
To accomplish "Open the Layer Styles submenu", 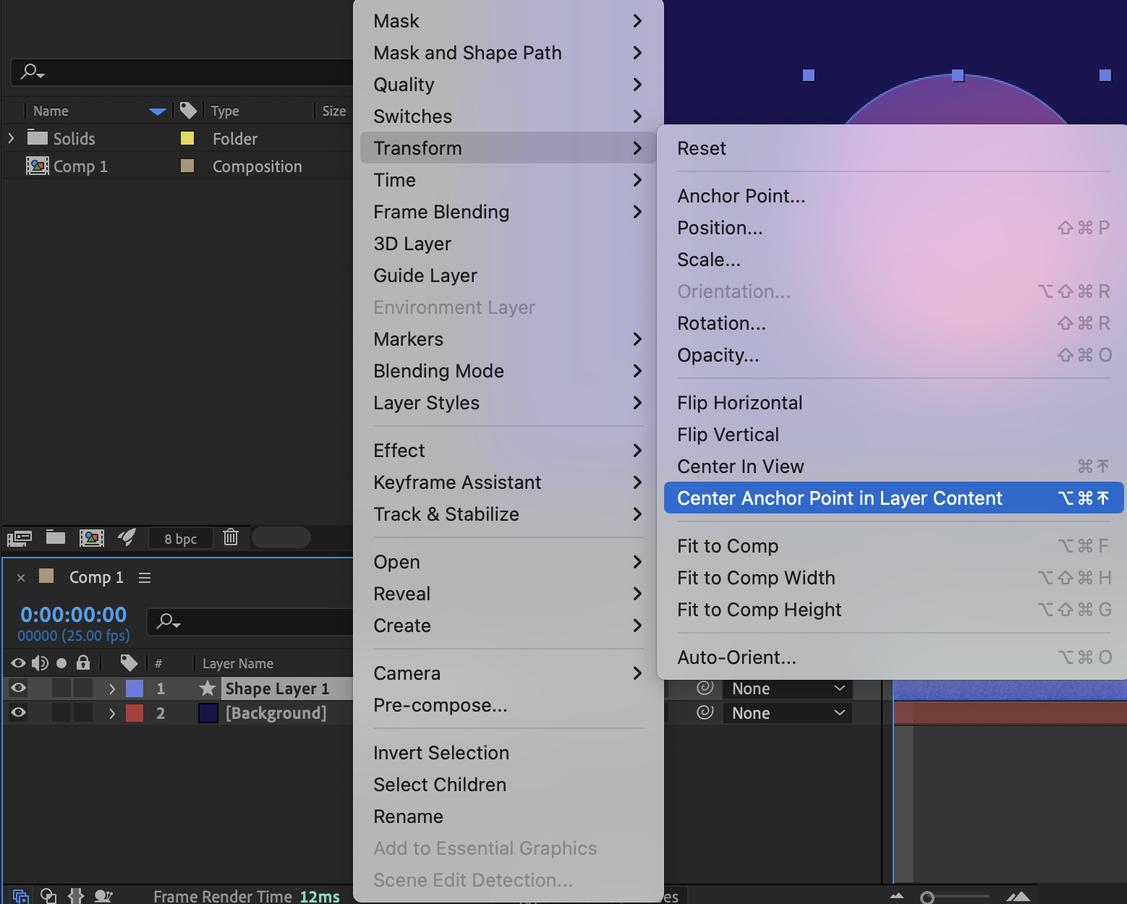I will tap(508, 403).
